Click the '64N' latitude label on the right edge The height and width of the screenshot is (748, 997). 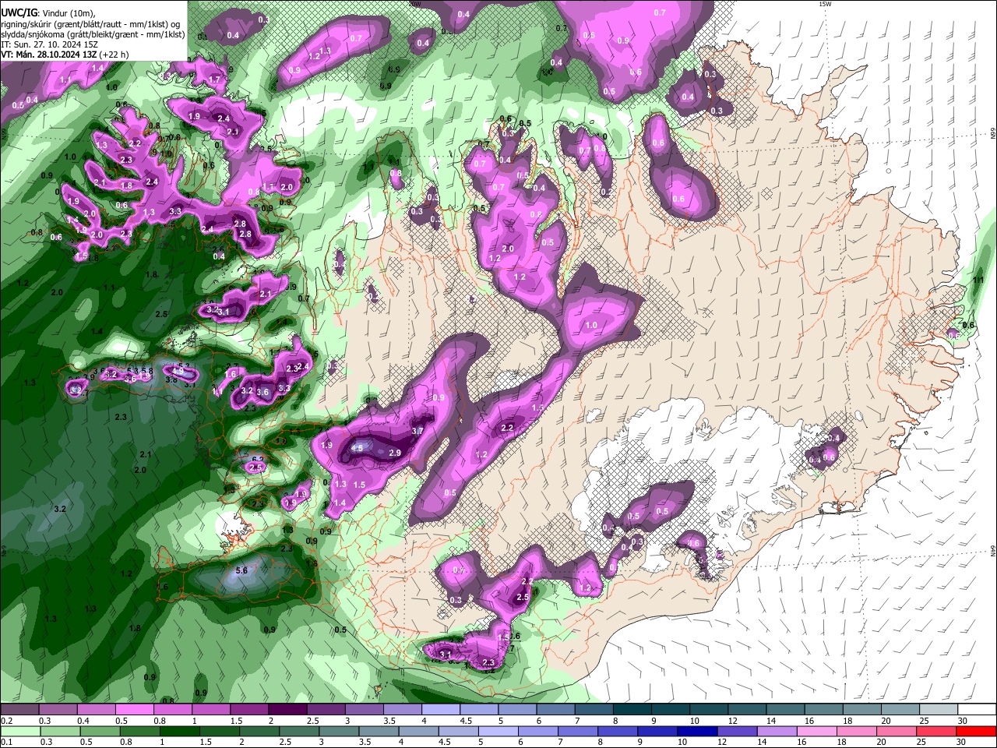point(993,550)
